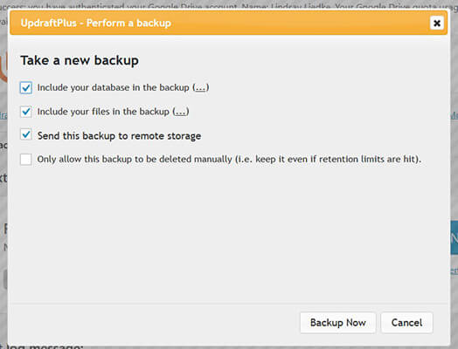
Task: Uncheck Include your database in the backup
Action: 26,87
